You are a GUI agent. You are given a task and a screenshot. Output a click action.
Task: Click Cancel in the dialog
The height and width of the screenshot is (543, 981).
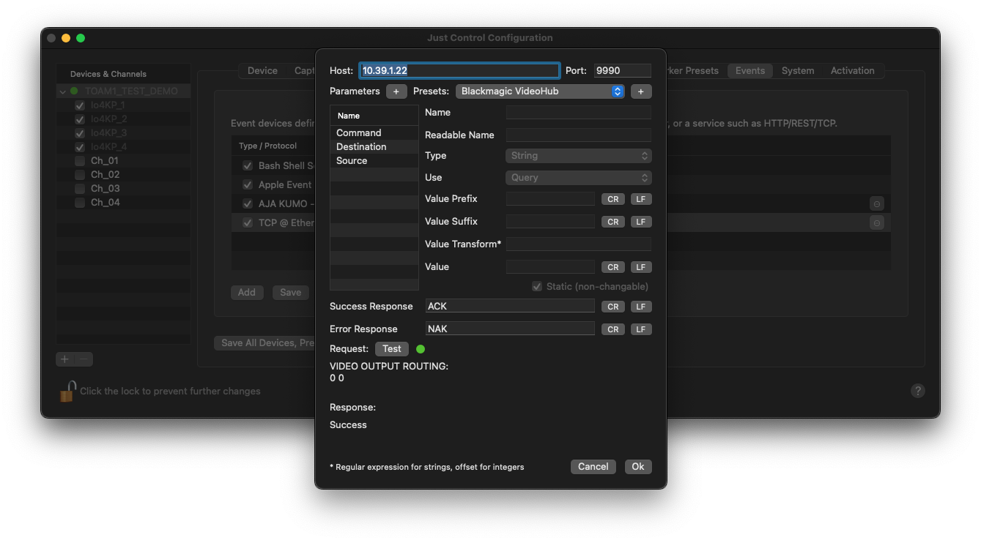[x=593, y=467]
